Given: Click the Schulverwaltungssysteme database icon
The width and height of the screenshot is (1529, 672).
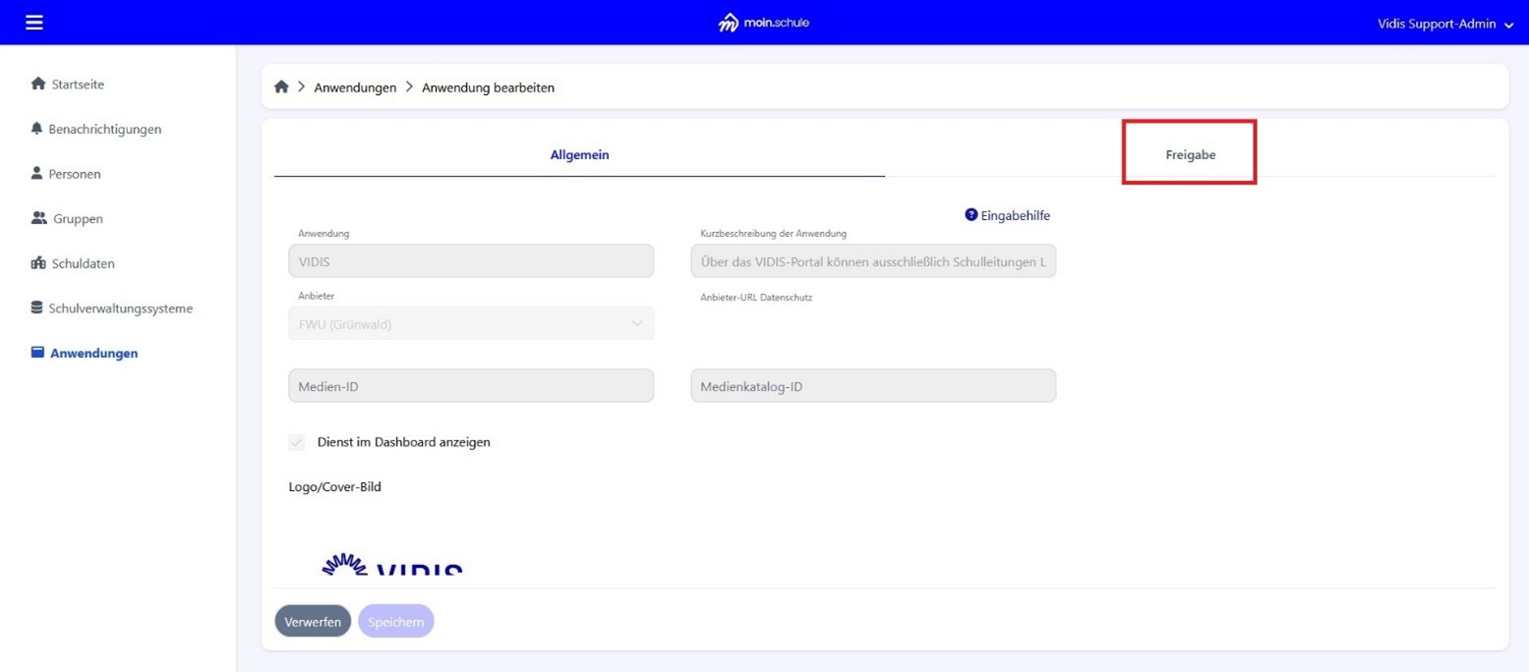Looking at the screenshot, I should tap(37, 308).
